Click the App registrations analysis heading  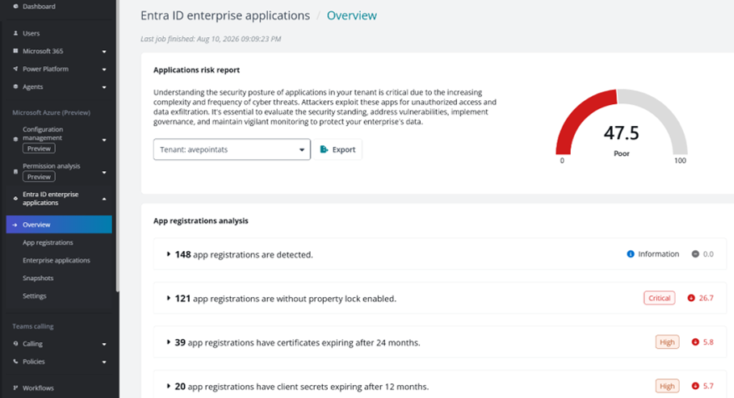(201, 220)
